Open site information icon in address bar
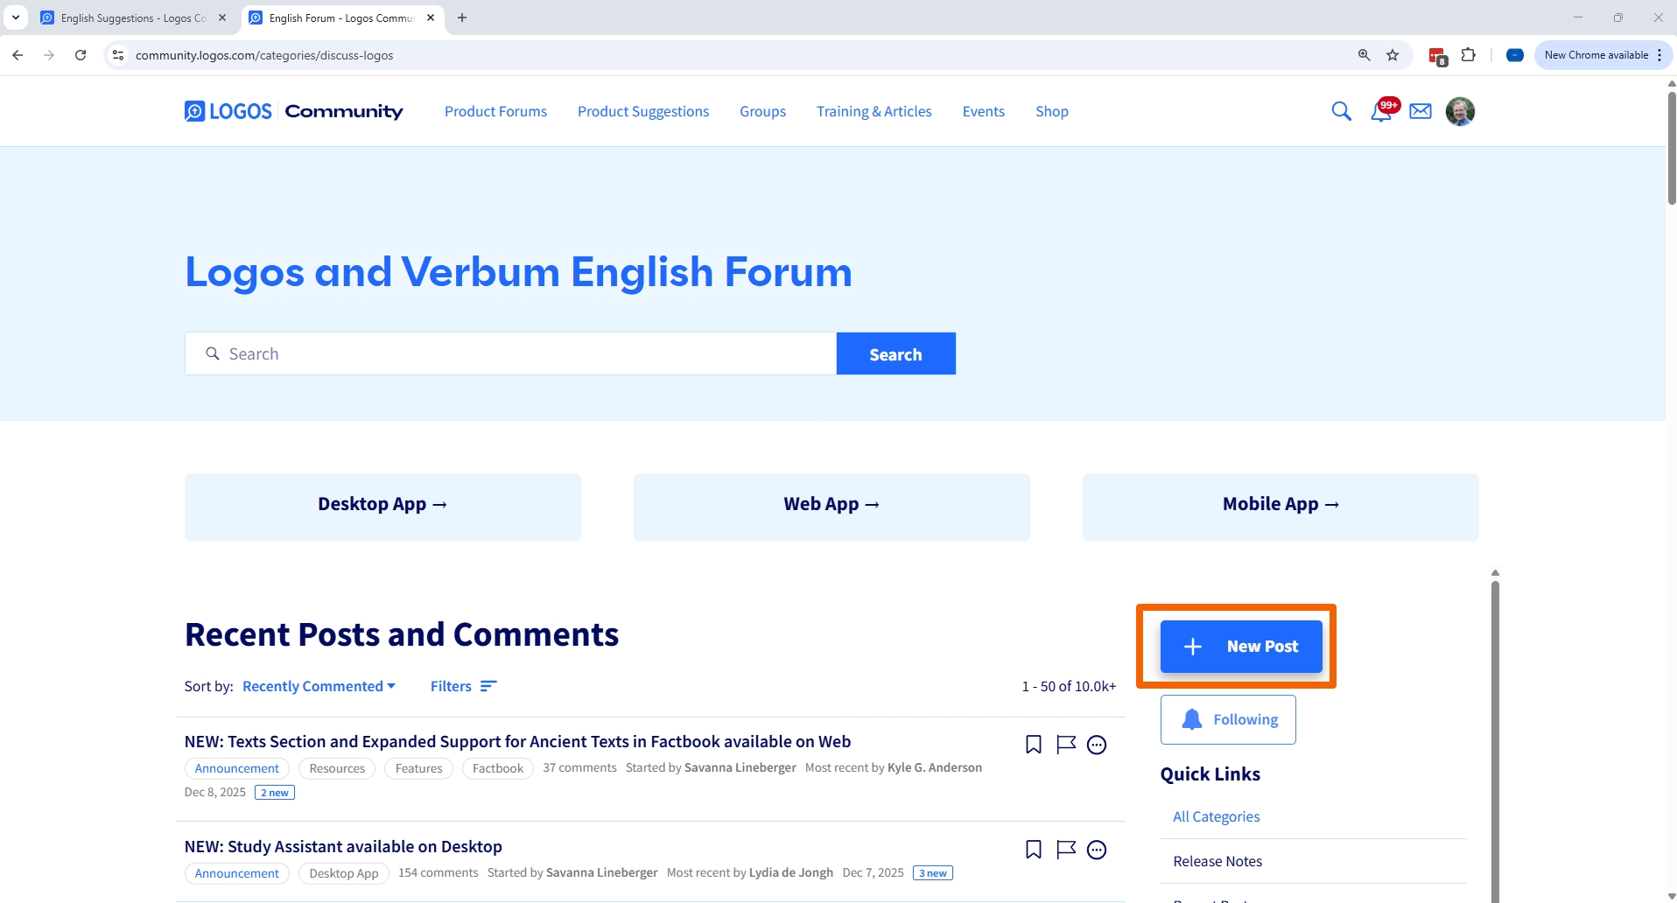Screen dimensions: 1677x903 118,55
